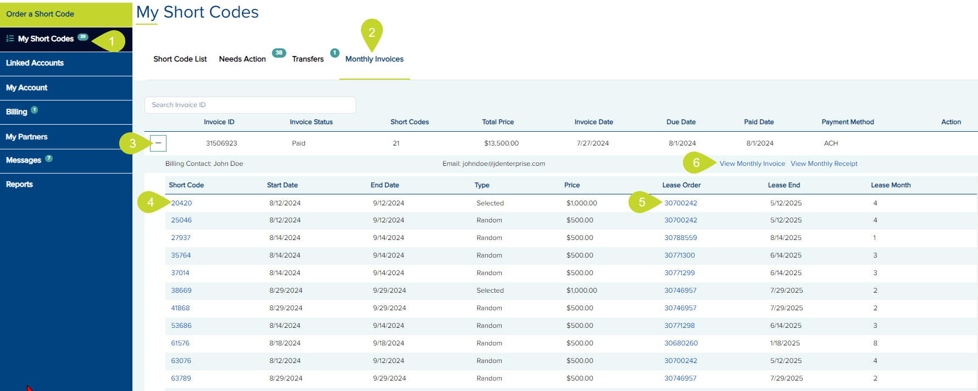Open short code 20420 details
The image size is (978, 391).
coord(181,203)
